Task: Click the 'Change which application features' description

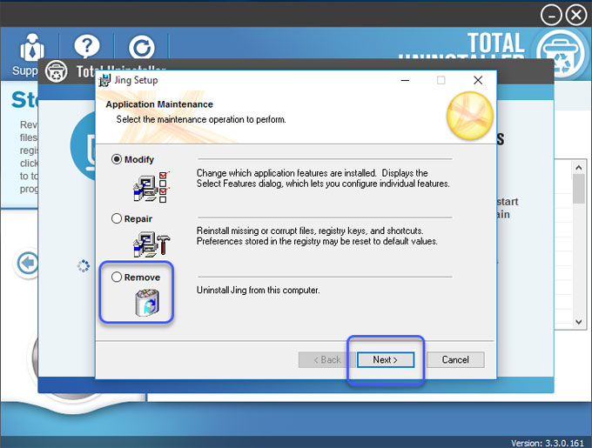Action: (x=323, y=178)
